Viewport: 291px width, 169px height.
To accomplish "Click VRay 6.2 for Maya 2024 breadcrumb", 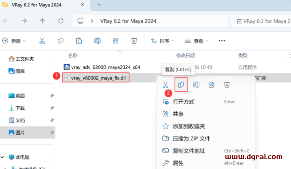I will click(128, 21).
